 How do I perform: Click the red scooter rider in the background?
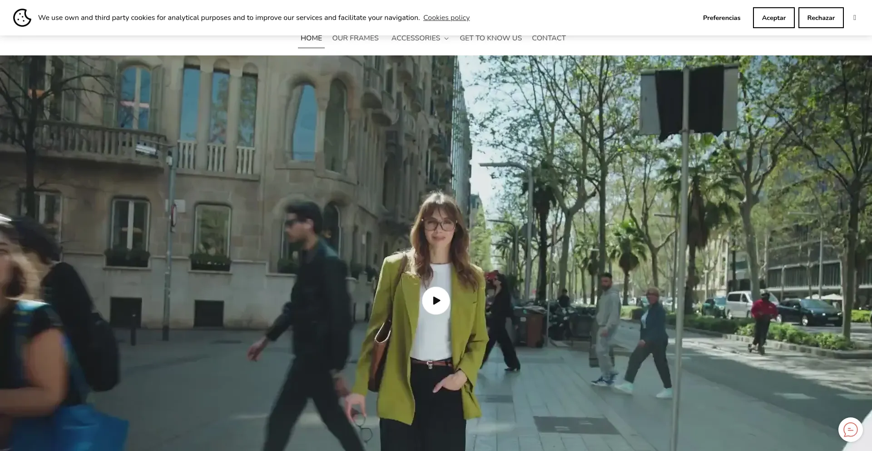pyautogui.click(x=763, y=318)
